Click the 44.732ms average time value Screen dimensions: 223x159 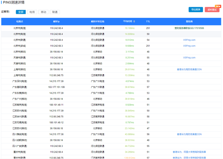point(130,146)
